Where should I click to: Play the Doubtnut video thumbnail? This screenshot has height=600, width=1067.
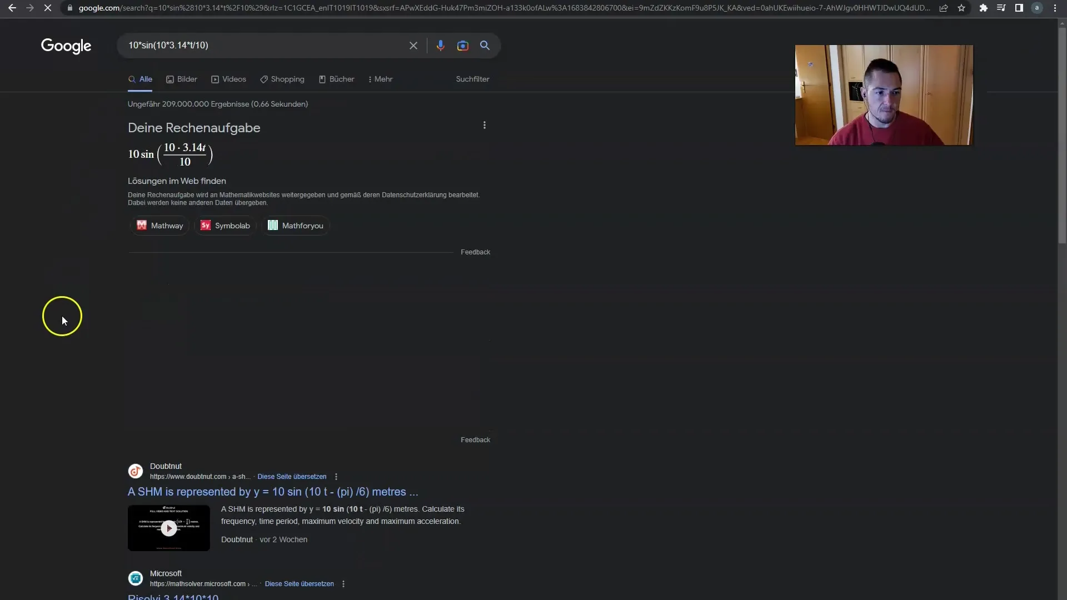click(169, 528)
